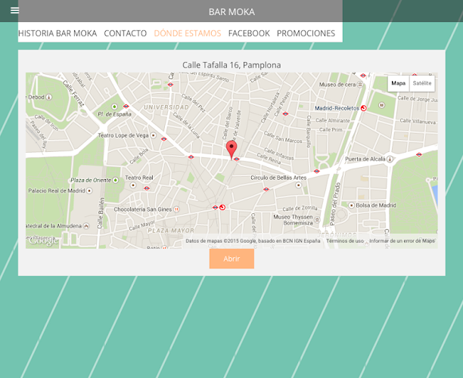Go to the FACEBOOK tab

pyautogui.click(x=249, y=33)
